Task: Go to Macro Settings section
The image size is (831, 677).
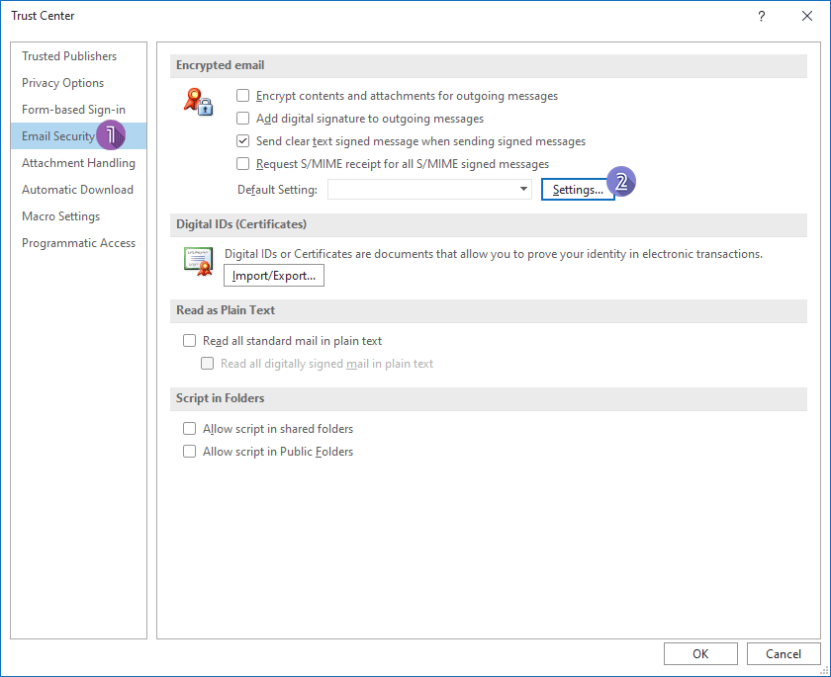Action: (60, 215)
